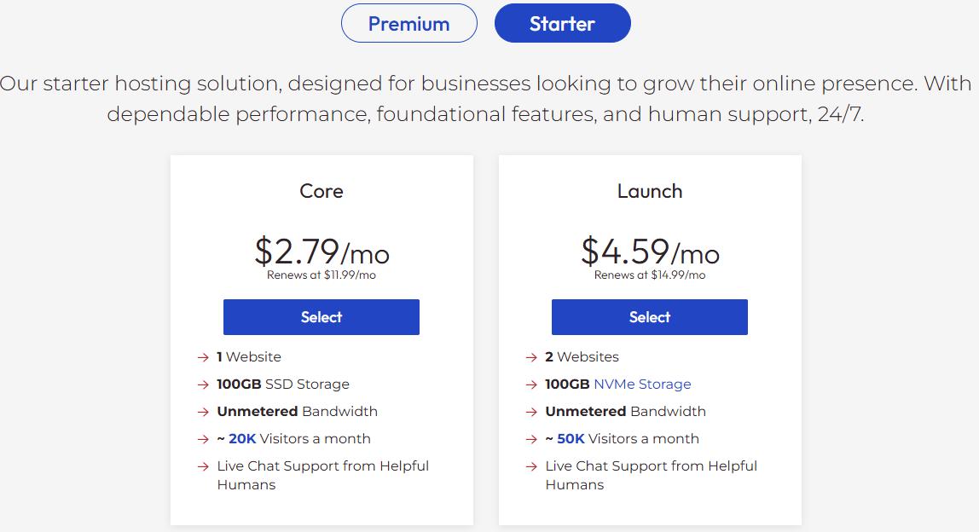Viewport: 979px width, 532px height.
Task: Open the NVMe Storage link
Action: [x=642, y=384]
